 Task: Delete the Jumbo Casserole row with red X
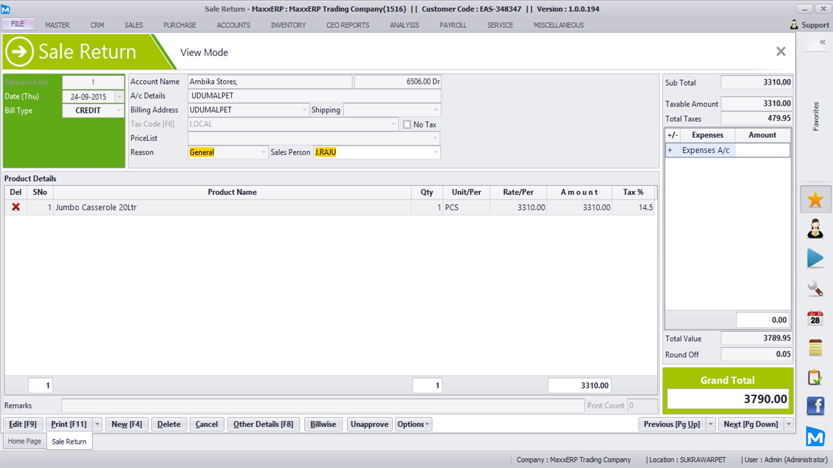[16, 207]
